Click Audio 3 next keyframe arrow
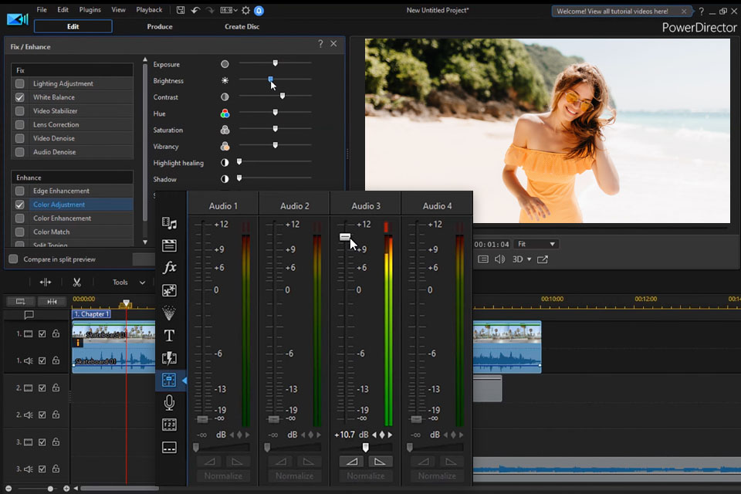The width and height of the screenshot is (741, 494). (x=391, y=435)
